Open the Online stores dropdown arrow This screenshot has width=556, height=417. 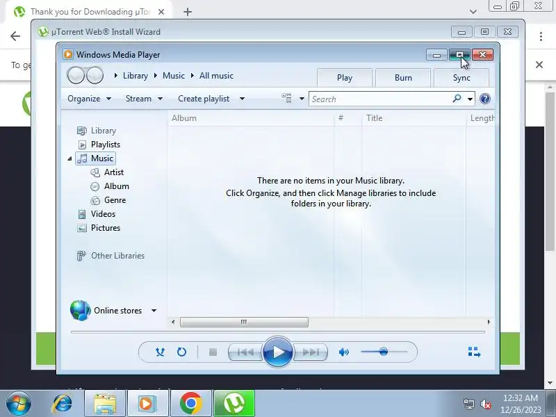click(154, 311)
